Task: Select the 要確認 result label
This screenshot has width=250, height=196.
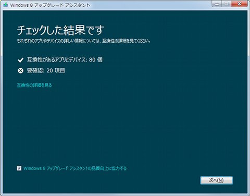Action: (x=35, y=70)
